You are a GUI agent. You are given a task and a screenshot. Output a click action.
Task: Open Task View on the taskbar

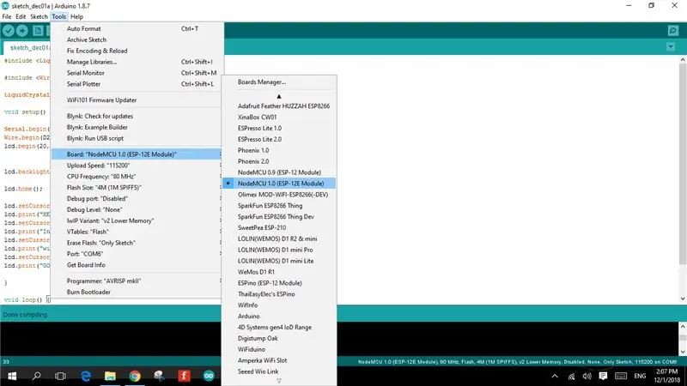click(60, 376)
